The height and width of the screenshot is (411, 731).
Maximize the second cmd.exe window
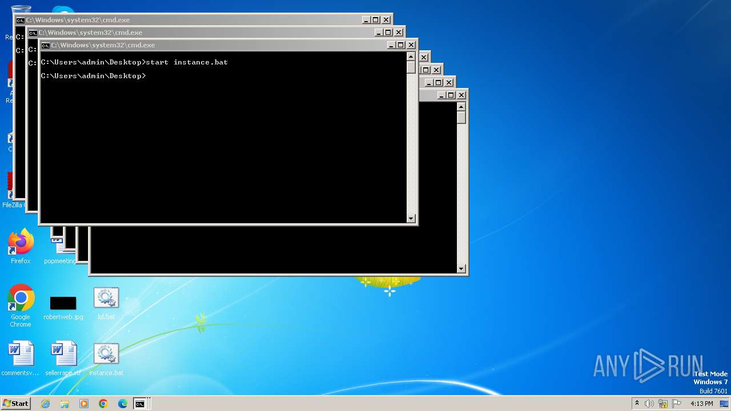click(388, 33)
